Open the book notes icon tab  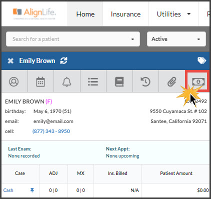tap(119, 81)
